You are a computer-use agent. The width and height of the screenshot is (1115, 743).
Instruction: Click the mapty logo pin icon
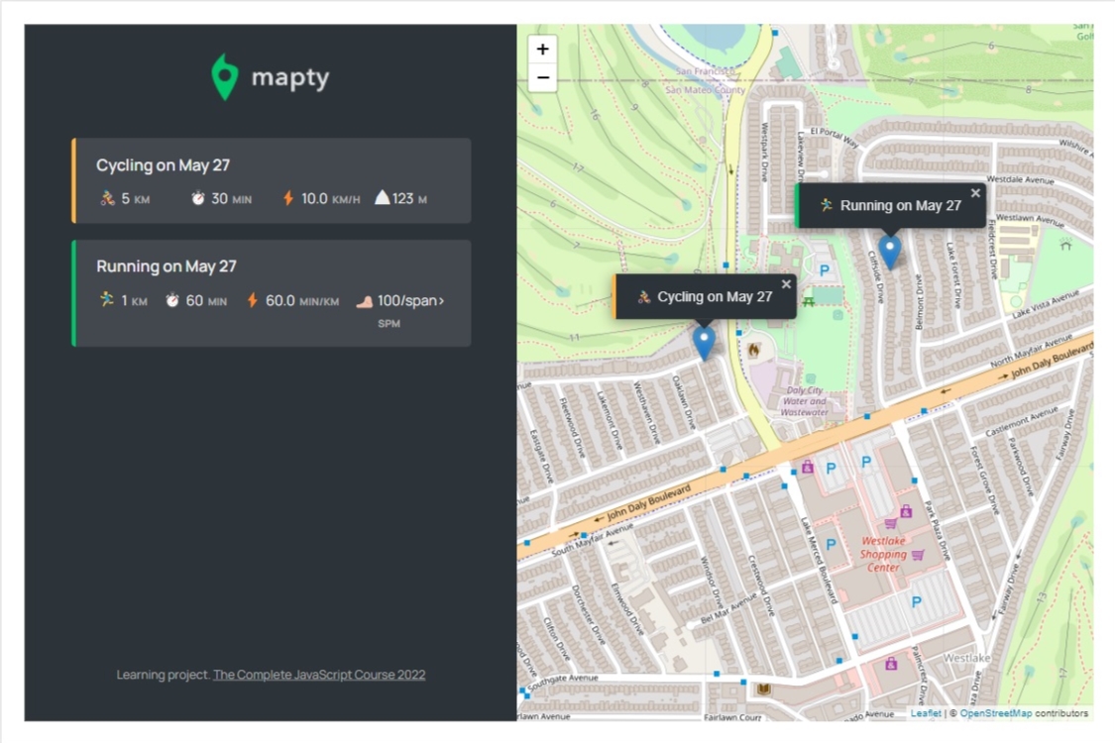click(x=225, y=77)
